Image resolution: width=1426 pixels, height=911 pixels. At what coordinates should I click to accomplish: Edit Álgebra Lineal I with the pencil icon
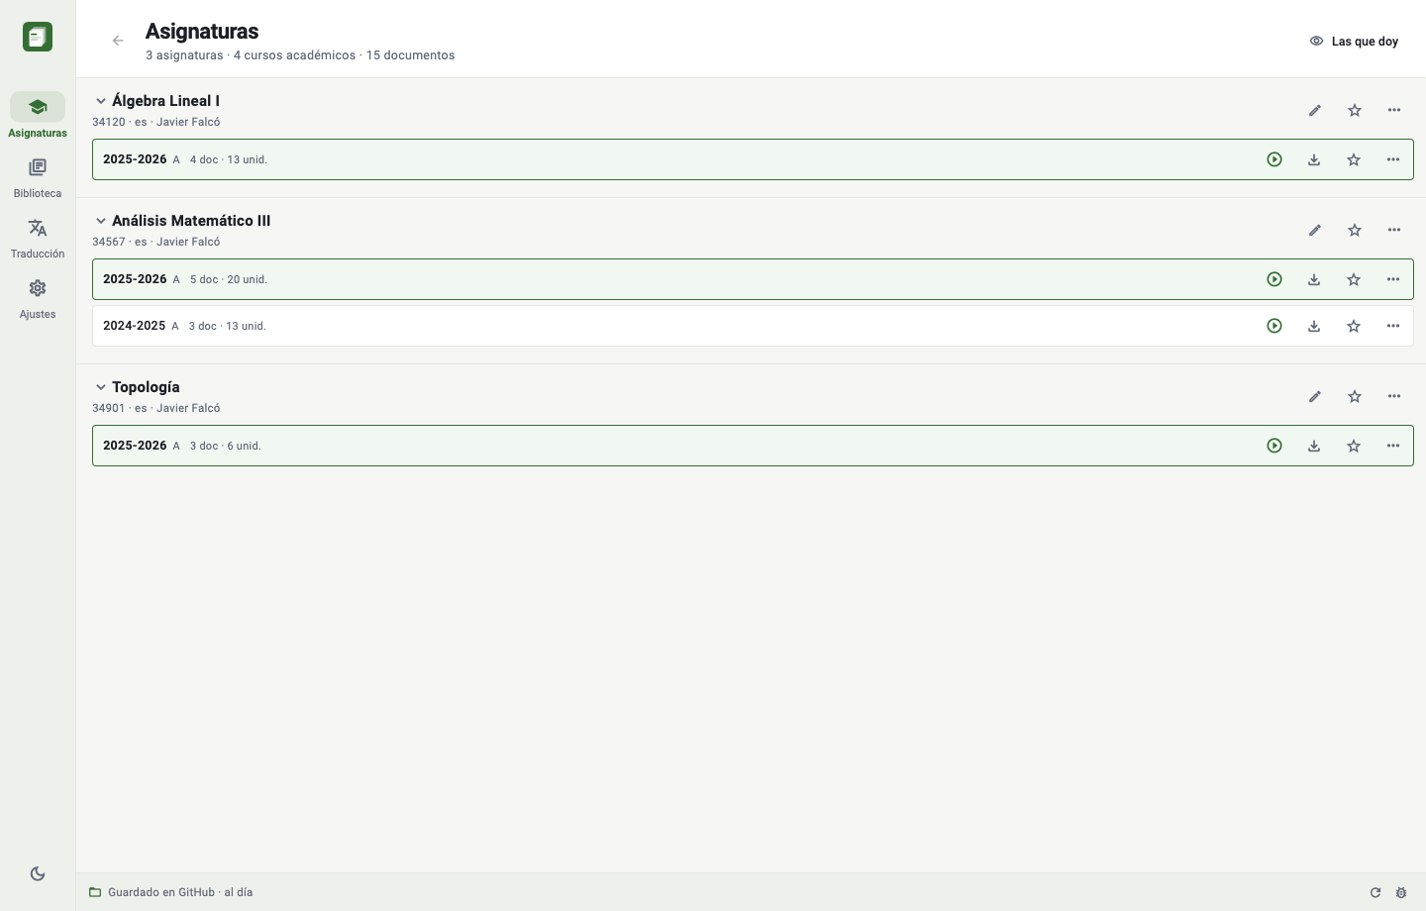coord(1315,110)
